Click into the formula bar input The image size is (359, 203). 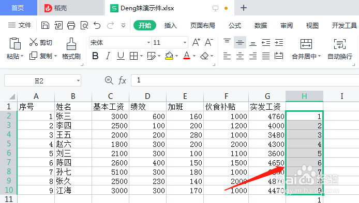point(245,80)
